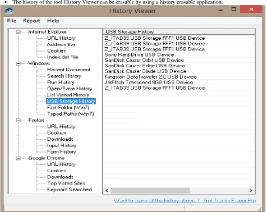Select JetFlash Transcend 8GB USB Device row
267x212 pixels.
[179, 82]
